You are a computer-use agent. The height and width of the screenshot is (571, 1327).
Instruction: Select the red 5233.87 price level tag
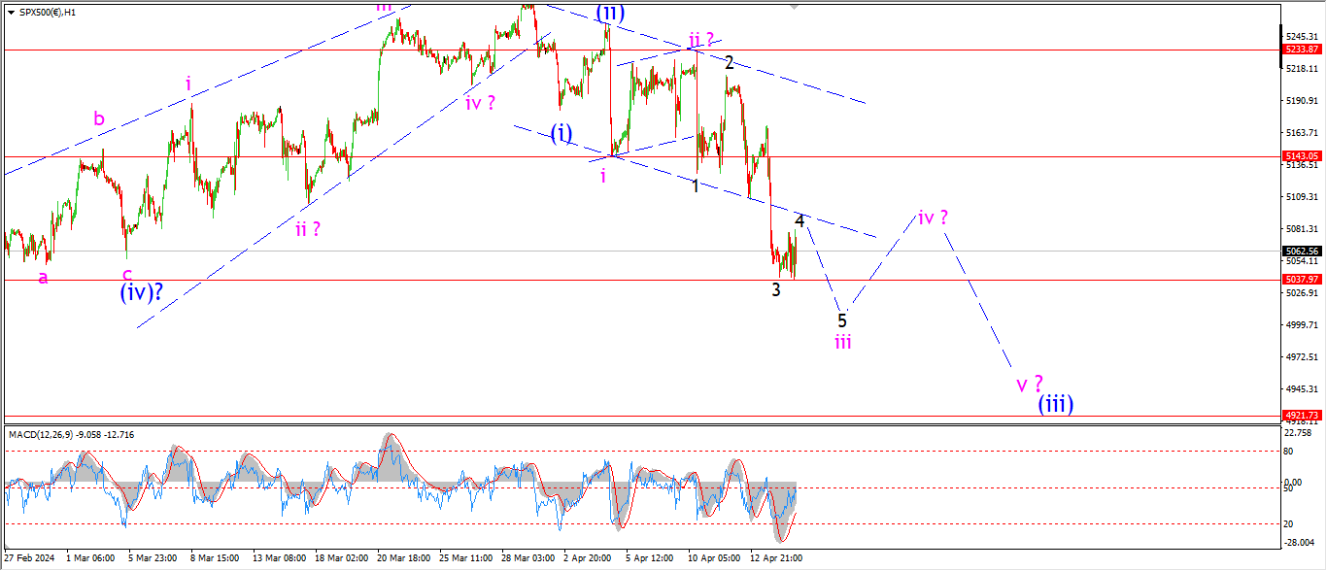click(1301, 50)
